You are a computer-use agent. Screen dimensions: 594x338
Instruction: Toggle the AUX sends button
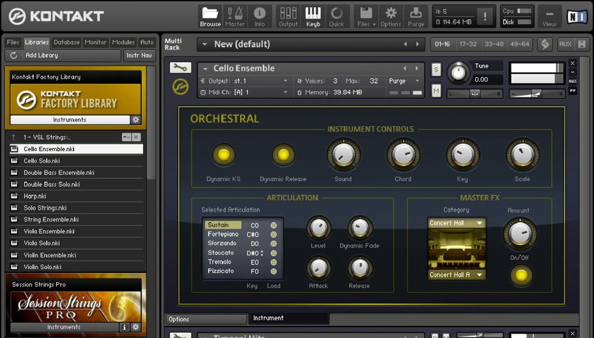click(565, 44)
